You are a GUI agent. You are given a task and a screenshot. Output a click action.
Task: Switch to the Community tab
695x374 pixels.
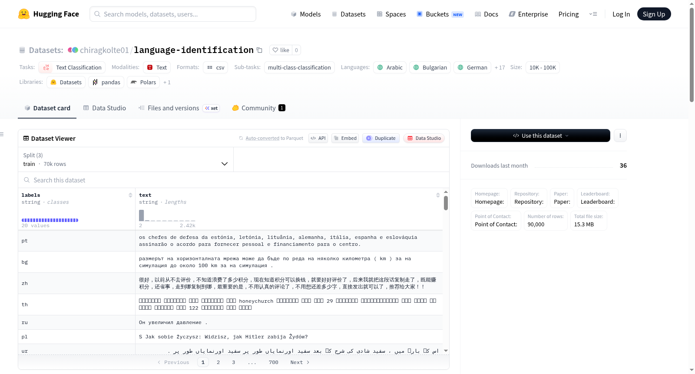258,108
